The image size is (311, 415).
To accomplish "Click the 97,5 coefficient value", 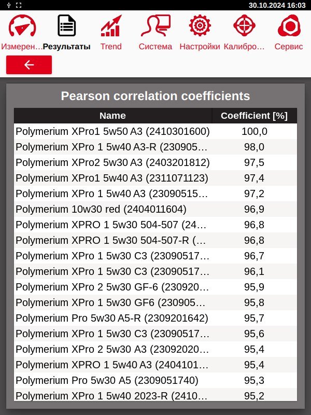I will (x=255, y=162).
